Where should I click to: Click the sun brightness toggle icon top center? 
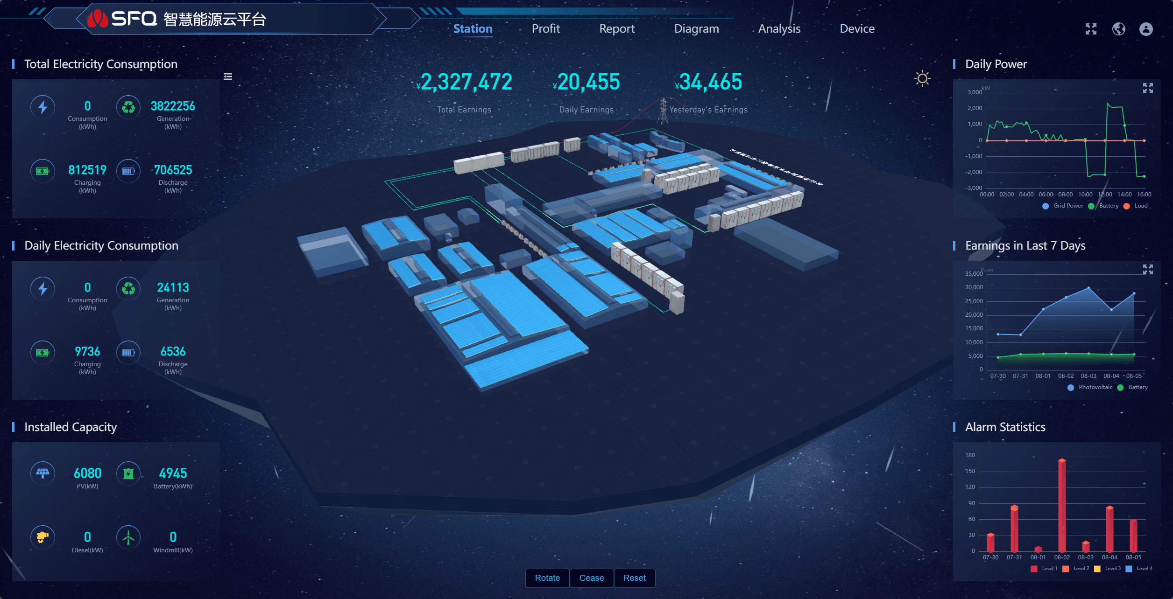tap(921, 78)
